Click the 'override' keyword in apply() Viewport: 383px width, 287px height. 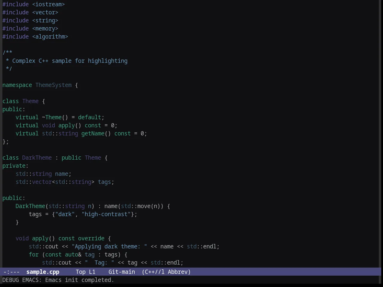pyautogui.click(x=91, y=238)
